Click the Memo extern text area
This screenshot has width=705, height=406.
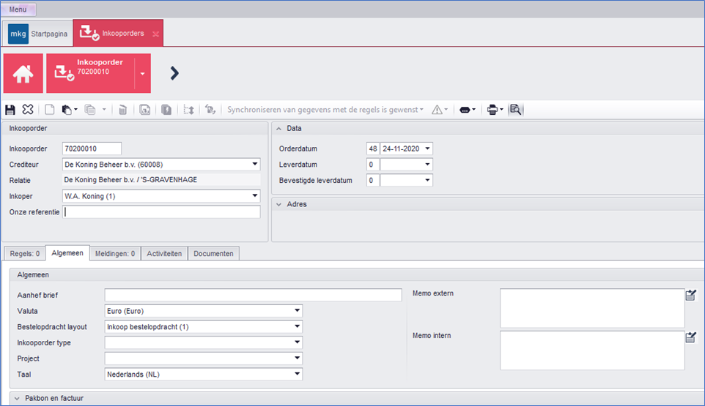click(592, 308)
